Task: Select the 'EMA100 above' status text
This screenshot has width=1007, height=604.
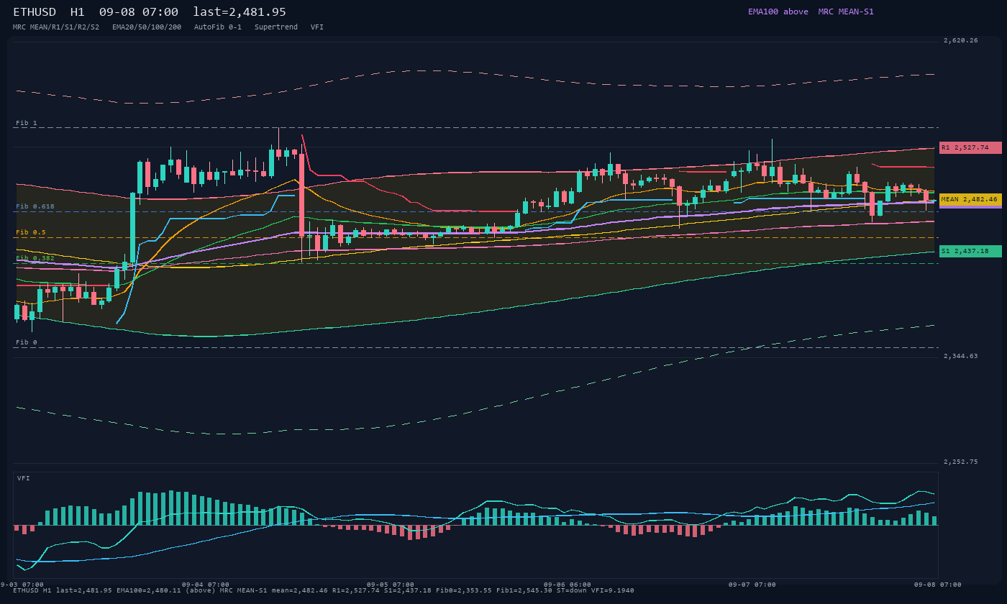Action: point(778,12)
